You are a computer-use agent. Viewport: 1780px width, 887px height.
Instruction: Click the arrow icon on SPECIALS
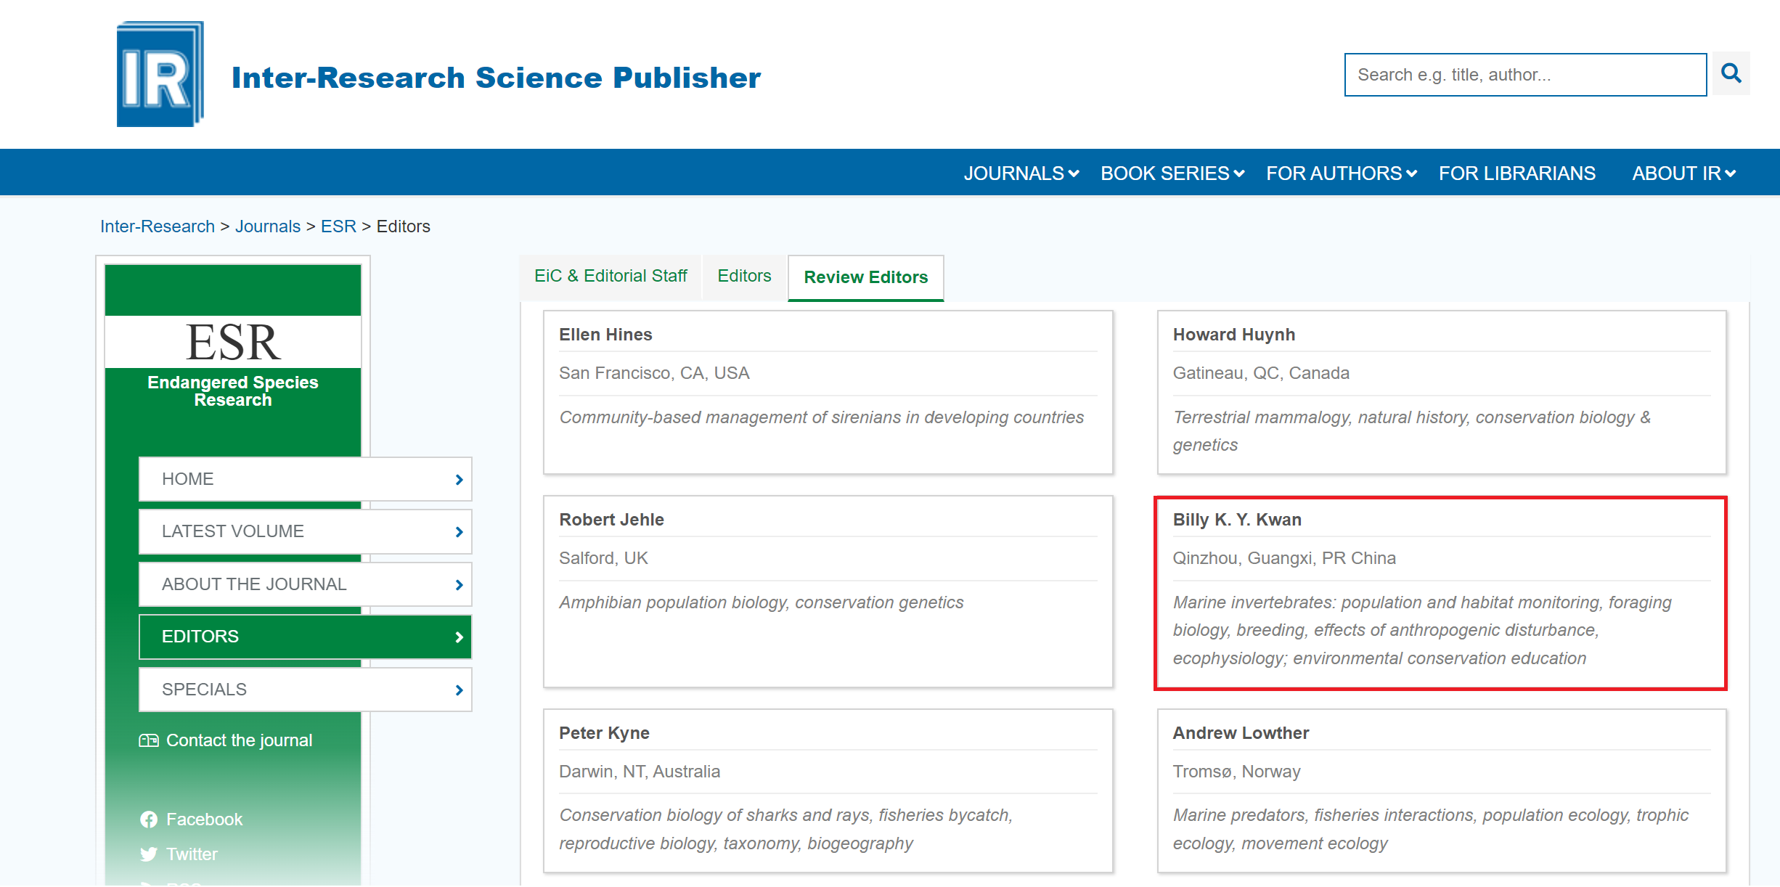pyautogui.click(x=459, y=690)
